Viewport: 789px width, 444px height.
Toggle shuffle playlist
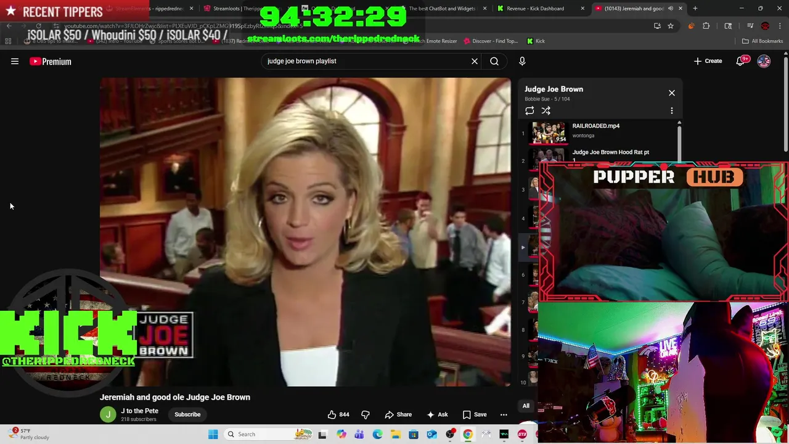[546, 110]
